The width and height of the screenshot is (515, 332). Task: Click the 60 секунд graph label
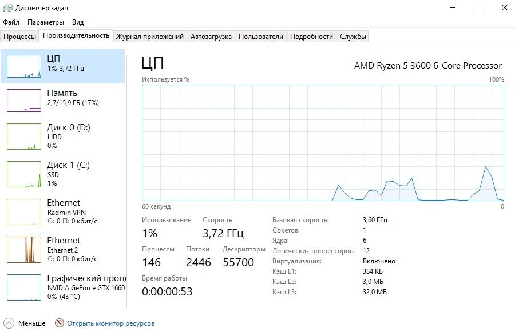156,206
